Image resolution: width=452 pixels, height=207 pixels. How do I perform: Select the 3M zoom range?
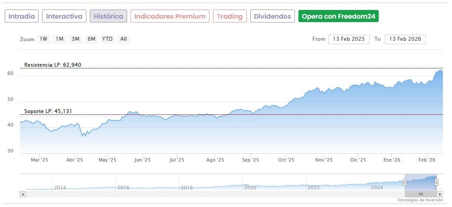pyautogui.click(x=75, y=39)
